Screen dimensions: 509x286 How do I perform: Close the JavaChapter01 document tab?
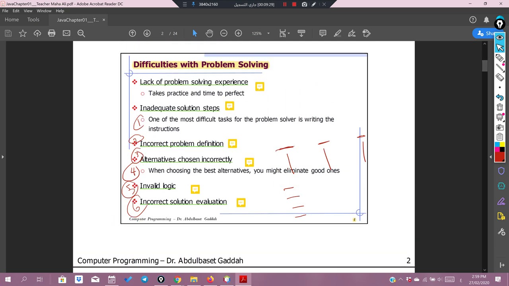coord(104,20)
